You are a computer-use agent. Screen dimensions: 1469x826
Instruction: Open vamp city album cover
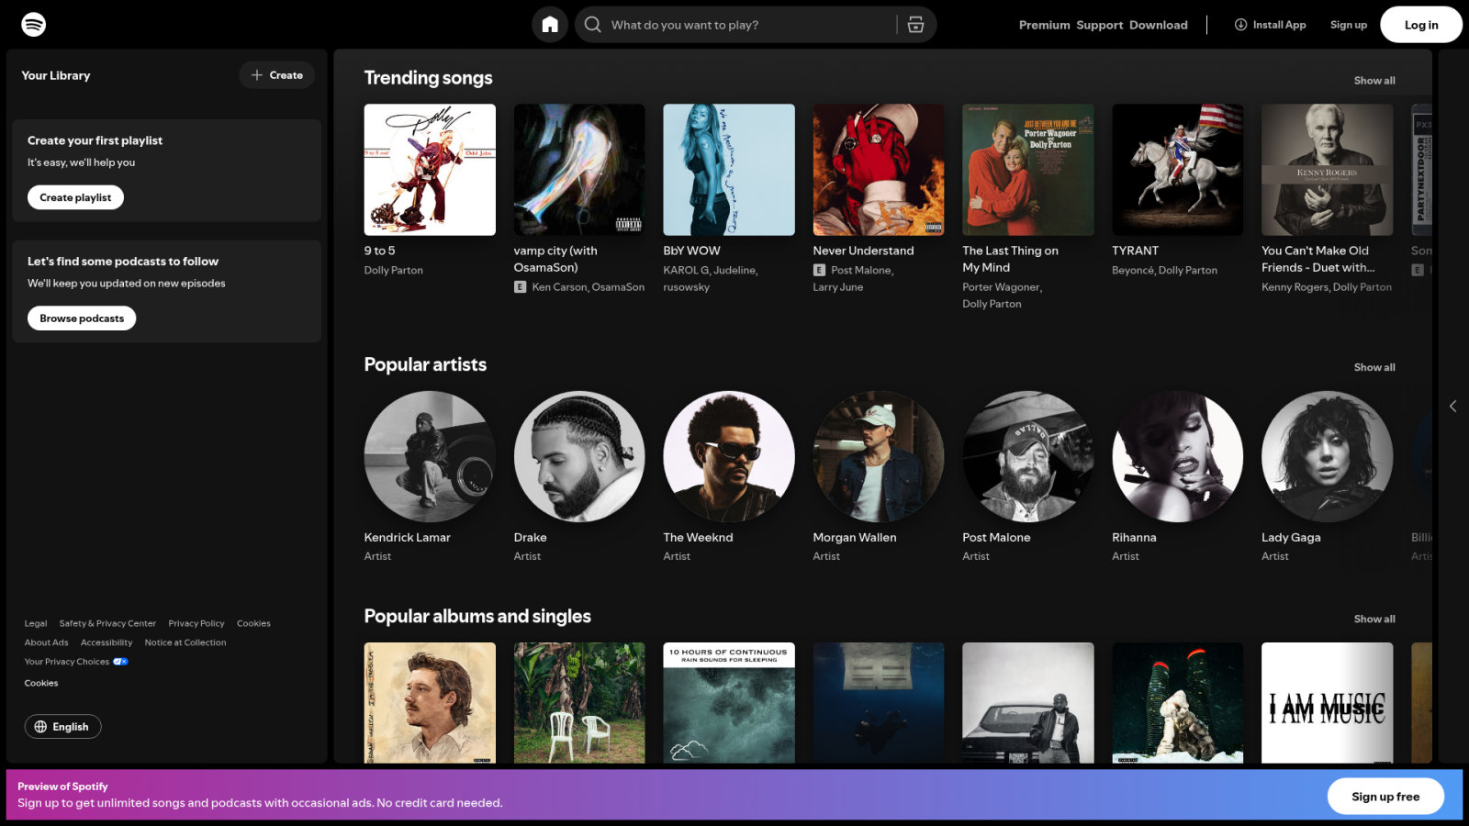click(579, 170)
